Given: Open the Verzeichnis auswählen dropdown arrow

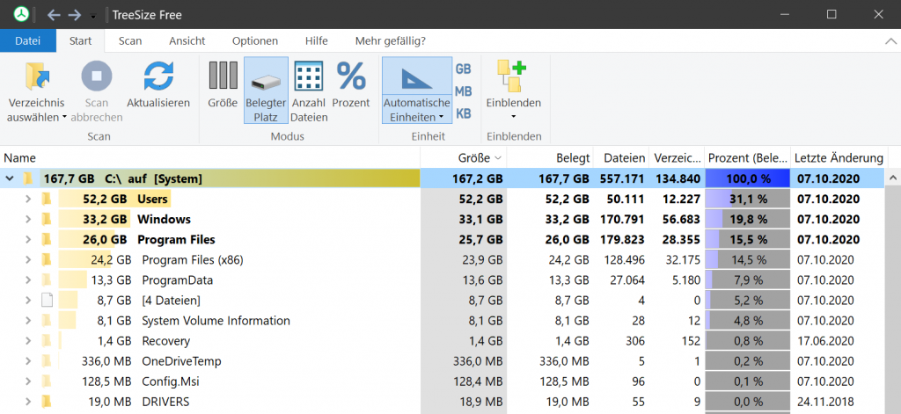Looking at the screenshot, I should tap(64, 118).
